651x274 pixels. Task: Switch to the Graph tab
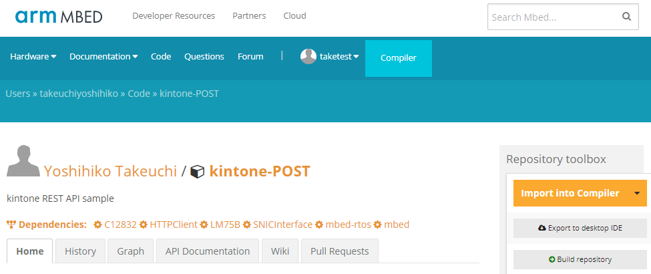click(x=130, y=251)
